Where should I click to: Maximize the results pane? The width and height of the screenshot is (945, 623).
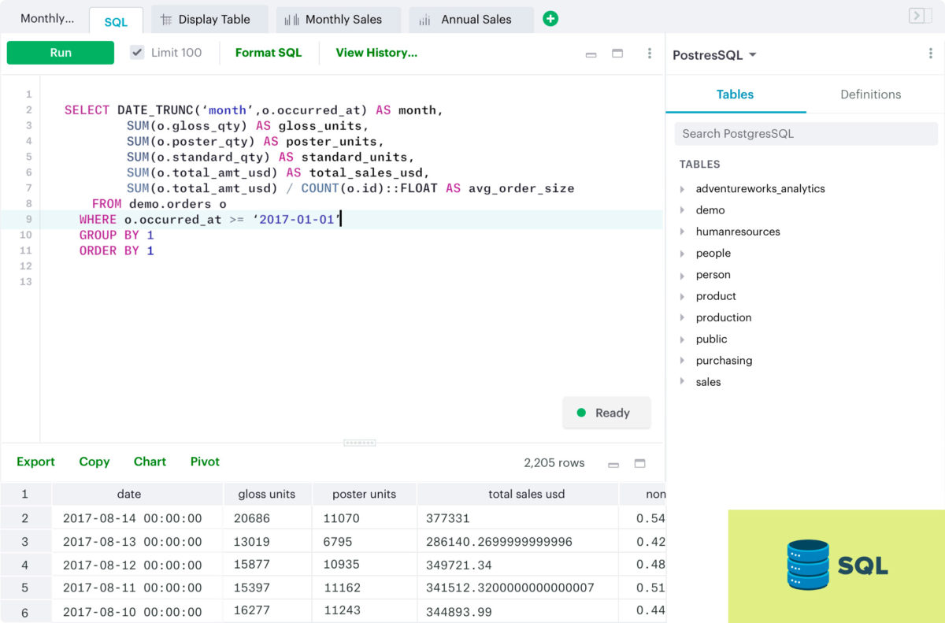coord(639,463)
